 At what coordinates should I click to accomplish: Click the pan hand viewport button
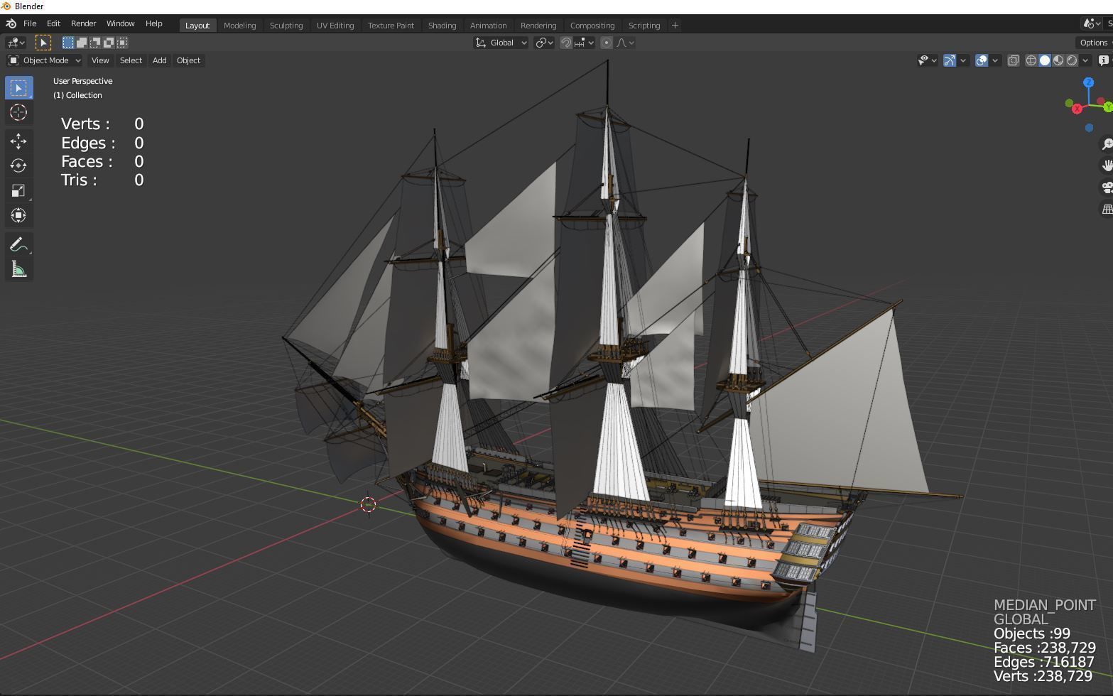1107,165
